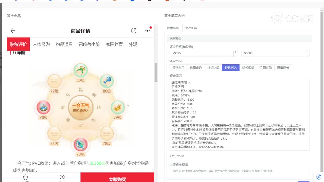The width and height of the screenshot is (324, 182).
Task: Click the 33000 price input field
Action: point(273,53)
